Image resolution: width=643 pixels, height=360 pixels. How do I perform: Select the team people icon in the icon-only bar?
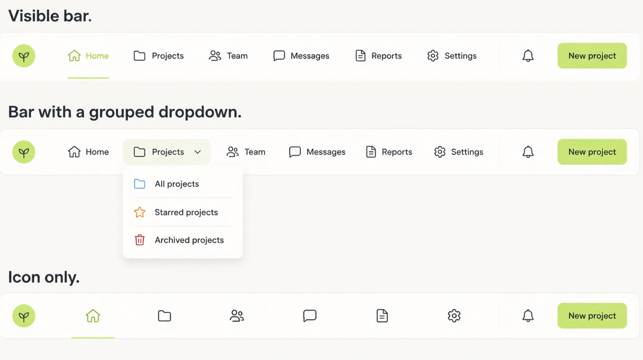click(237, 316)
